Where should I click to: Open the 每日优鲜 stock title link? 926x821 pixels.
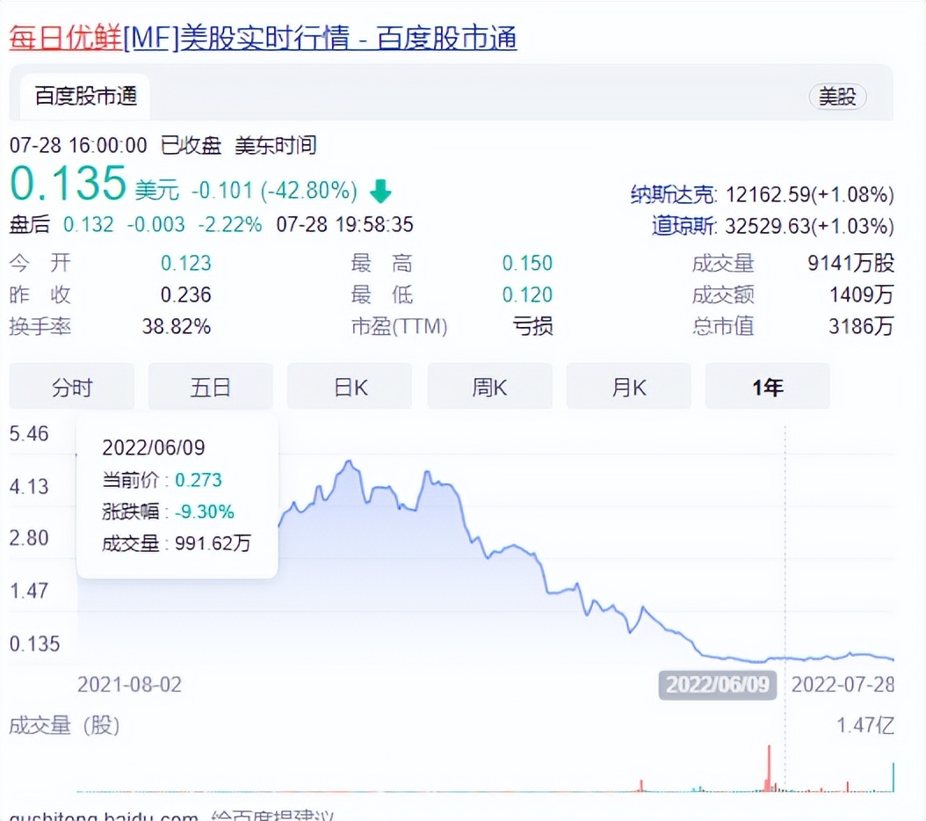coord(61,39)
